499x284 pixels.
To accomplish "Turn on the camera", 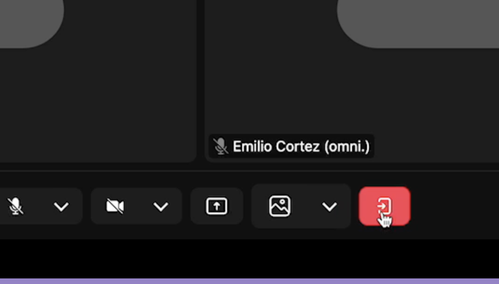I will click(115, 206).
